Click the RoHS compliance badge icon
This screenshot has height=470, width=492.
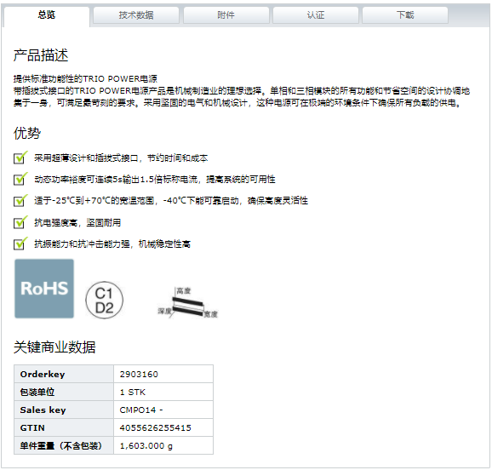pos(44,289)
